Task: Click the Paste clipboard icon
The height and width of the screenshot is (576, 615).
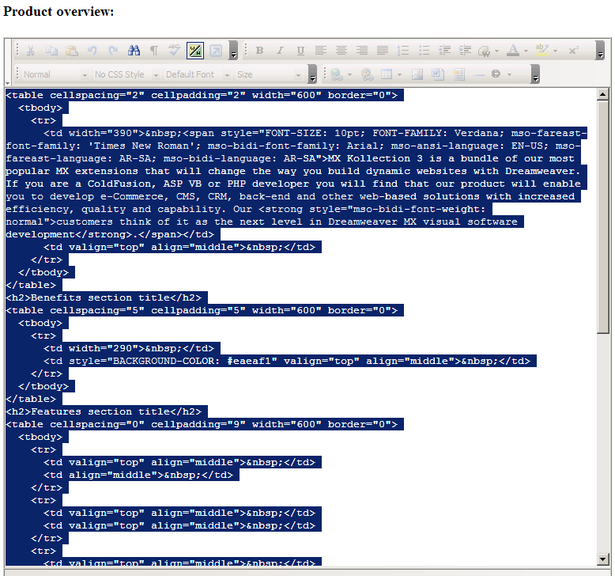Action: pos(72,51)
